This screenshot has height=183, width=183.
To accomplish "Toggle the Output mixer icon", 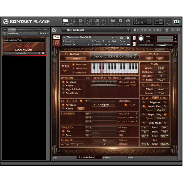I will tap(89, 21).
